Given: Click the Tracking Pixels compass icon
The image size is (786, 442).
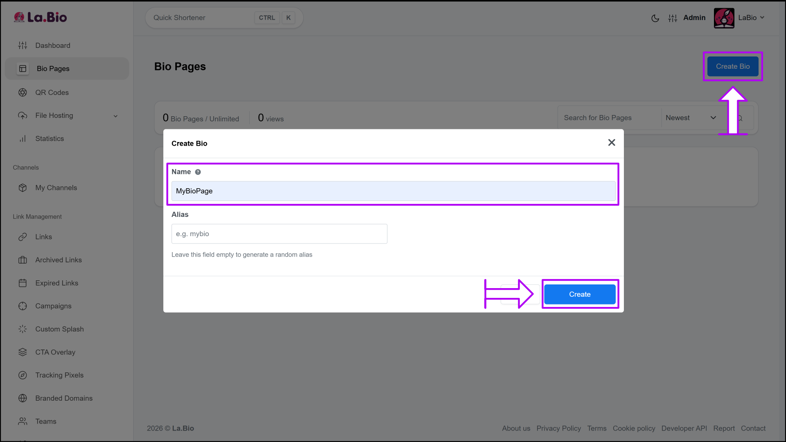Looking at the screenshot, I should click(x=23, y=375).
